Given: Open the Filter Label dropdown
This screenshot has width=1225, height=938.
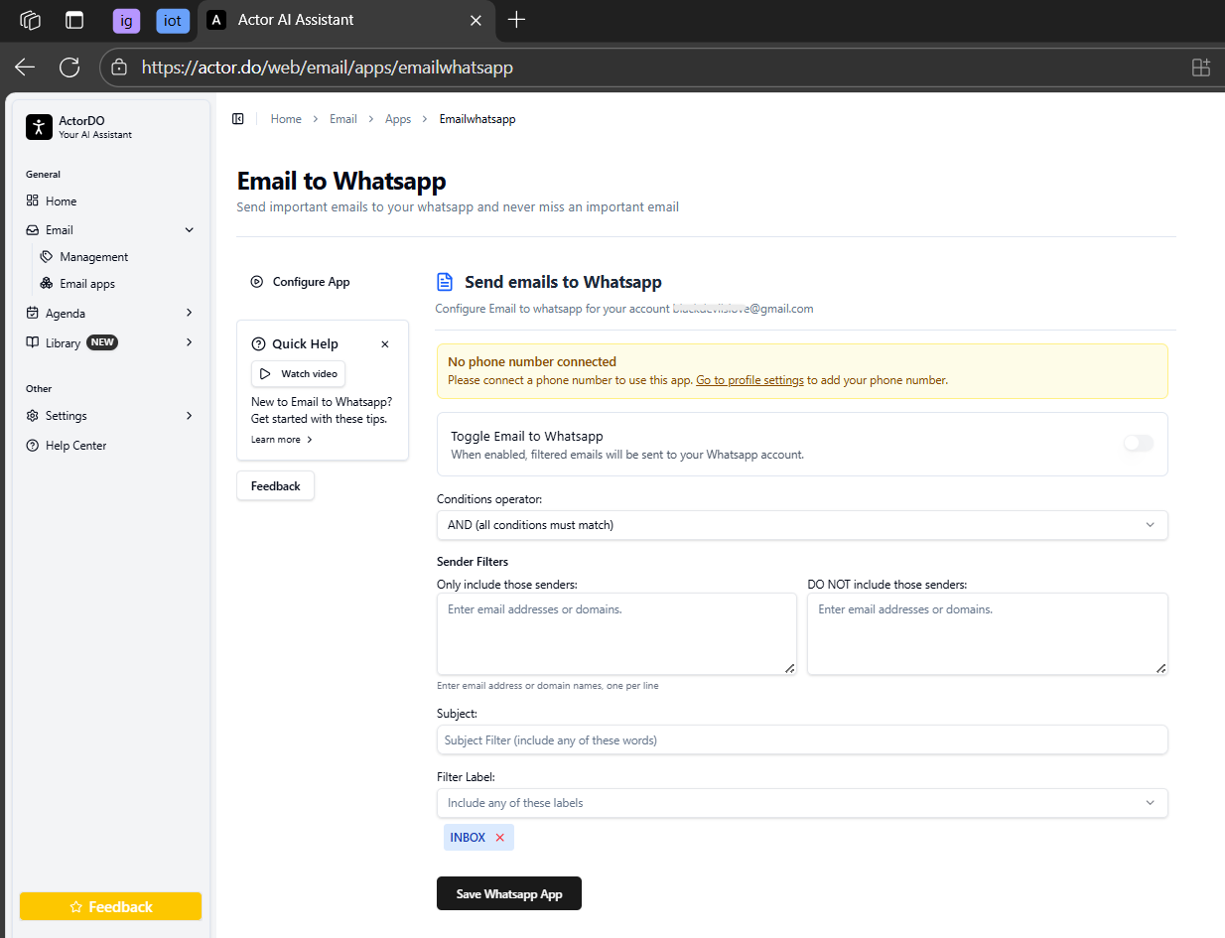Looking at the screenshot, I should 801,803.
